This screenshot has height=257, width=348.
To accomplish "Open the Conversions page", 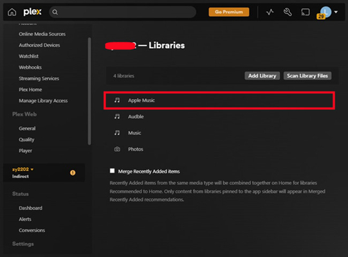I will tap(32, 230).
